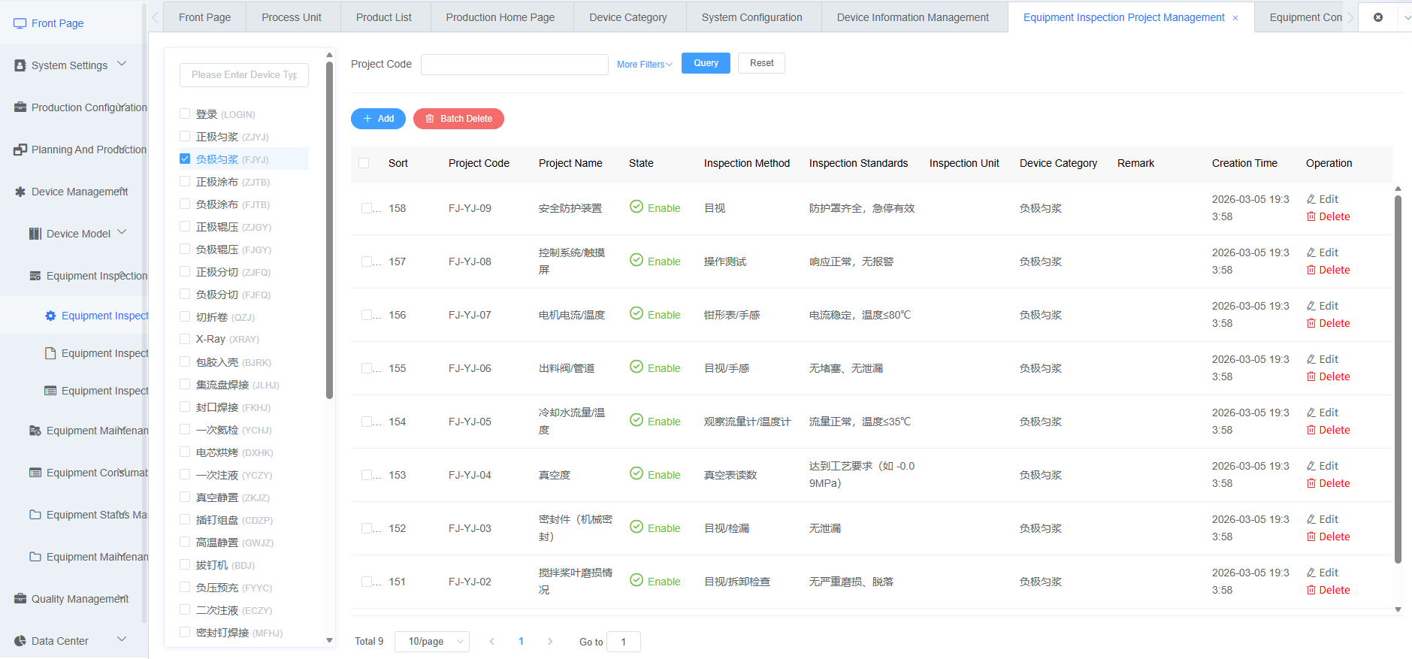The height and width of the screenshot is (659, 1412).
Task: Expand Device Model submenu chevron
Action: pos(122,232)
